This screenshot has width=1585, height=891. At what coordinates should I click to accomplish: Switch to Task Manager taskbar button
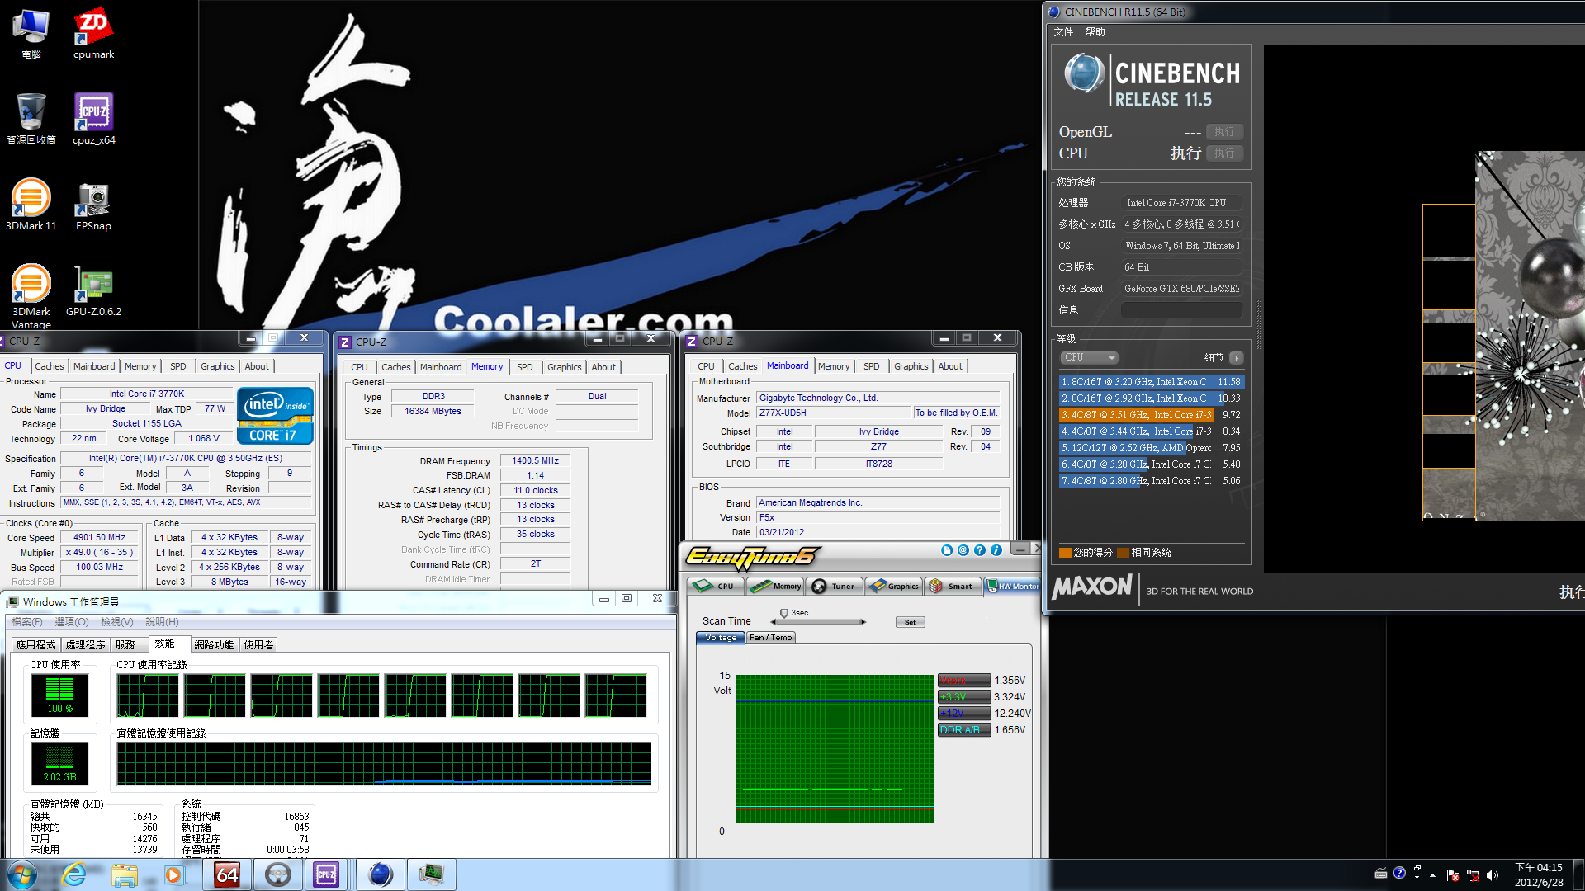click(x=431, y=874)
